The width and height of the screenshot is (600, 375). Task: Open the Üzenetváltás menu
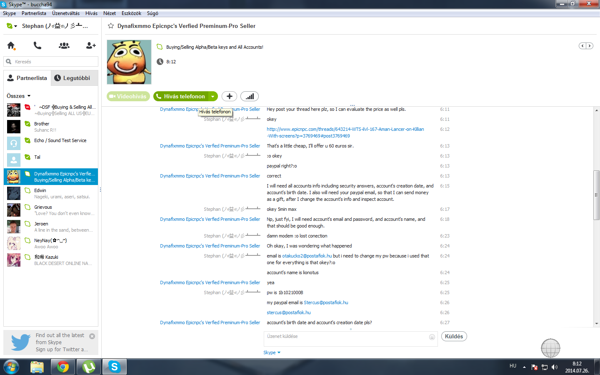coord(66,13)
